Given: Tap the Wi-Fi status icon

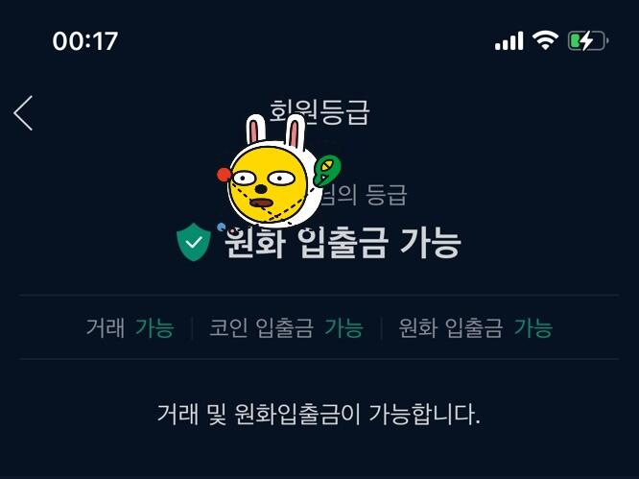Looking at the screenshot, I should [545, 40].
